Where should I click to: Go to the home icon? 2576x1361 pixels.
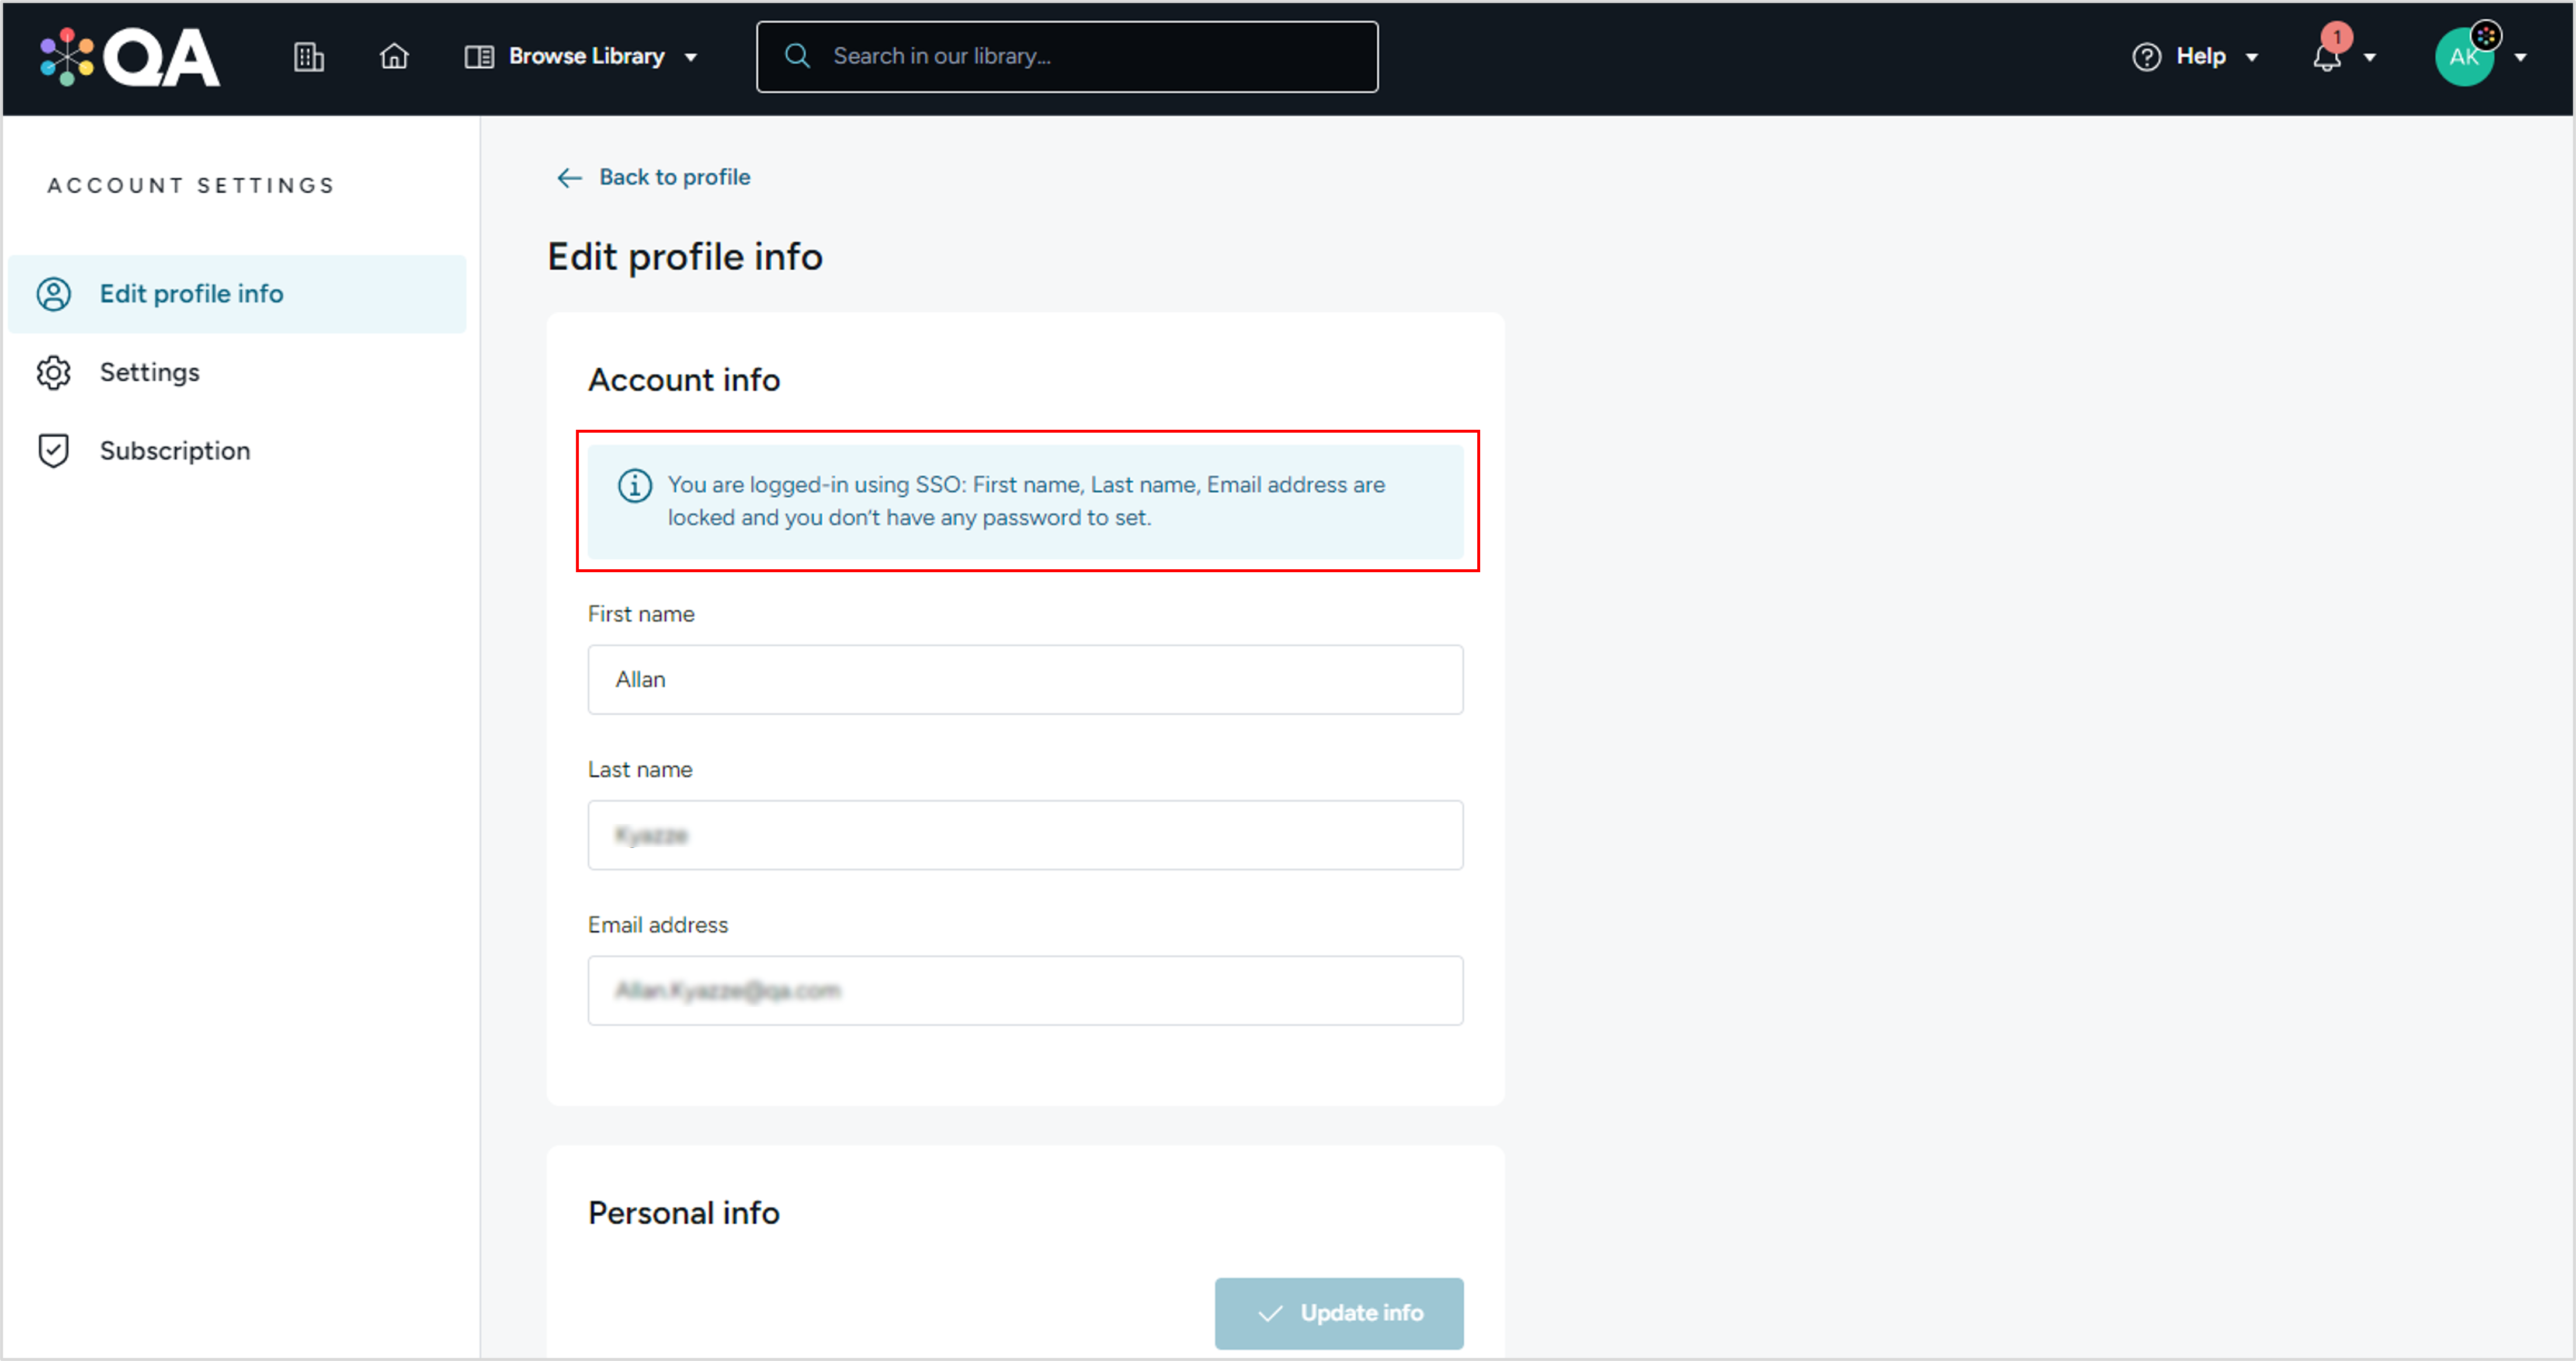394,56
